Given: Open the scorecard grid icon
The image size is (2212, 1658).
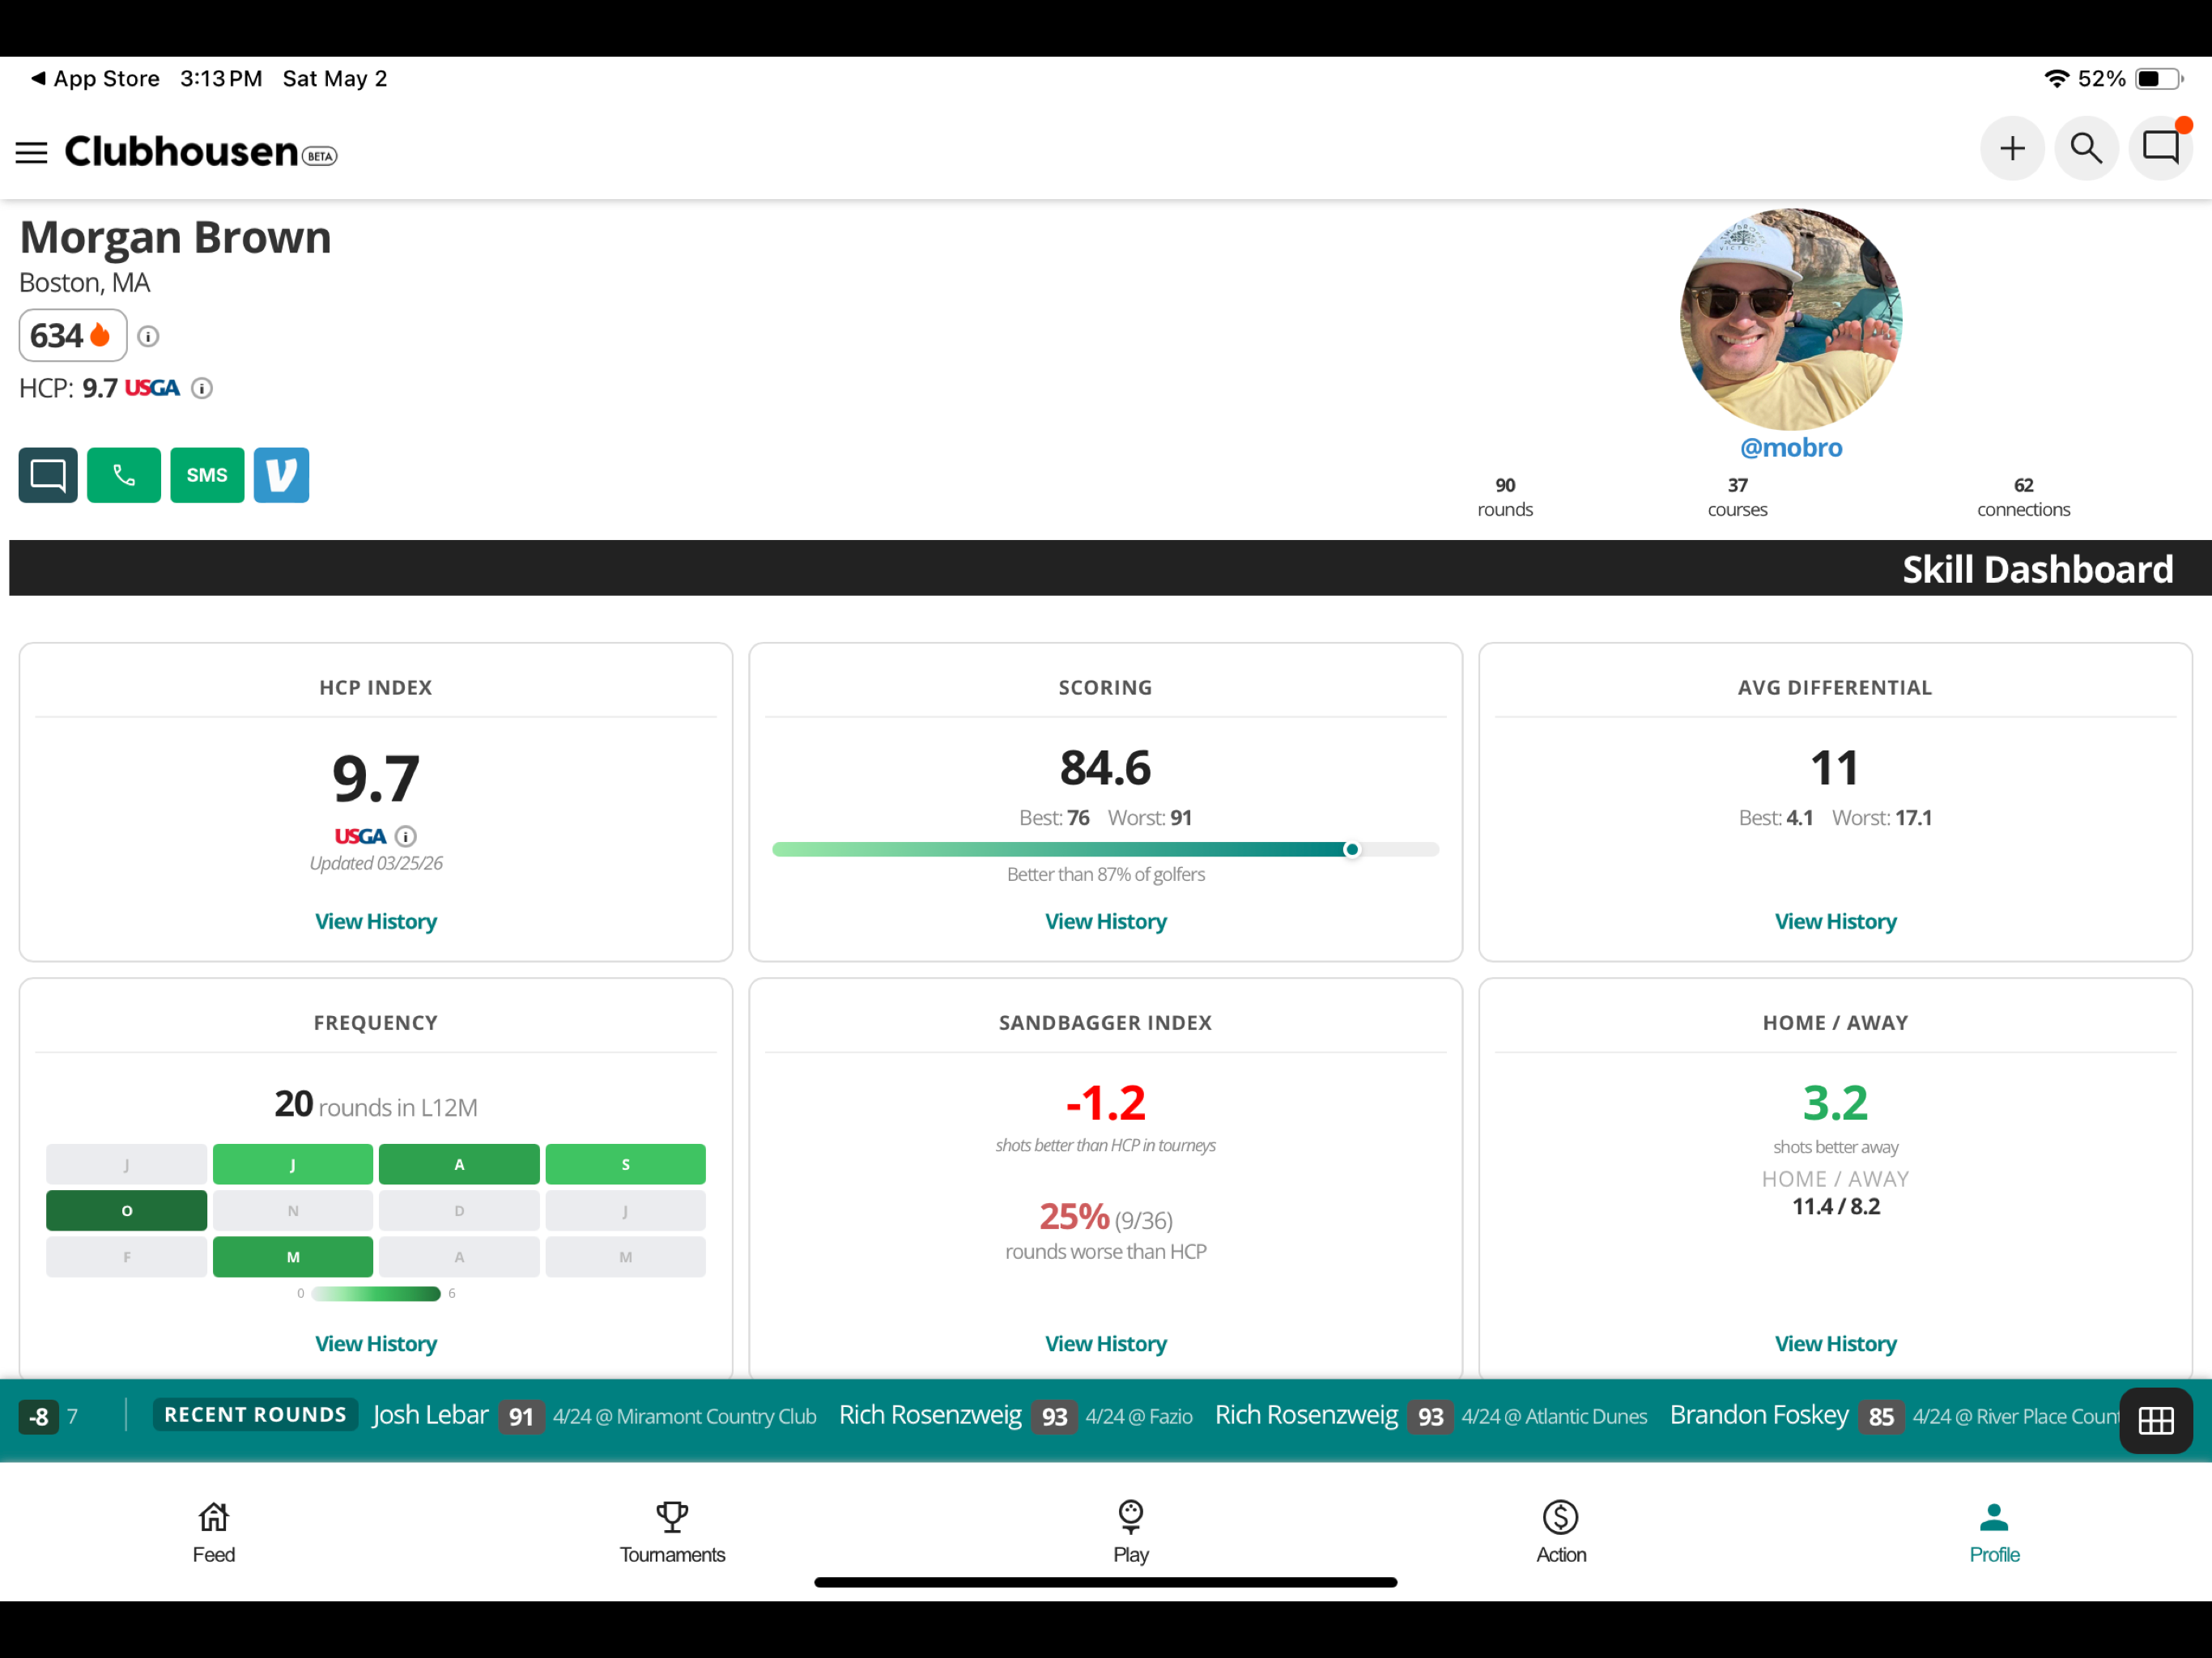Looking at the screenshot, I should [2155, 1420].
